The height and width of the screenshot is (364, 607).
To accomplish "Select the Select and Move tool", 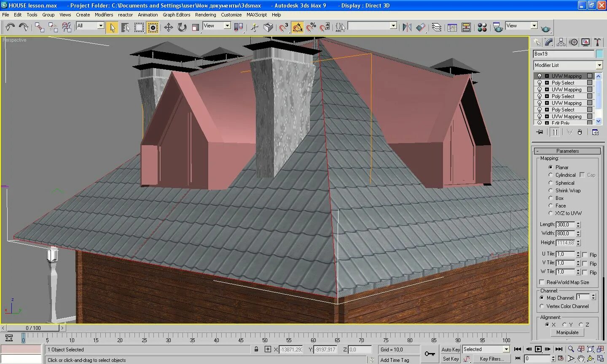I will [169, 27].
